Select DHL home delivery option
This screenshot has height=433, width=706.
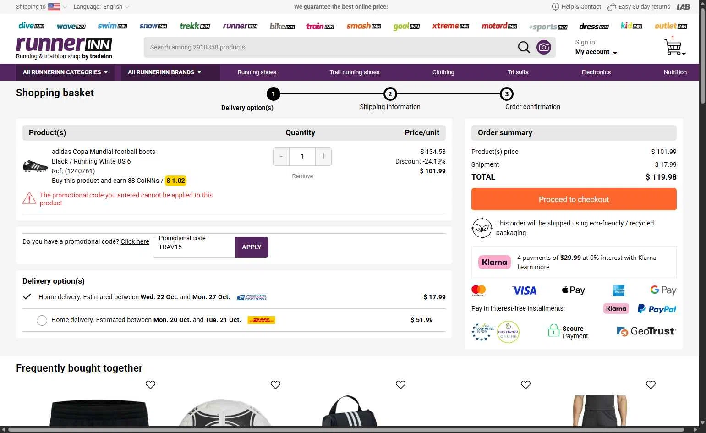(x=42, y=320)
